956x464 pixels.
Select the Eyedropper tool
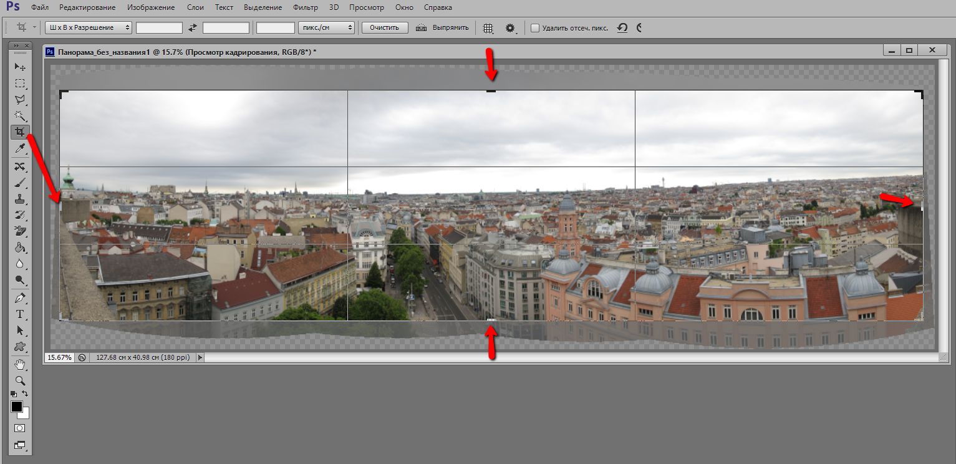coord(20,148)
